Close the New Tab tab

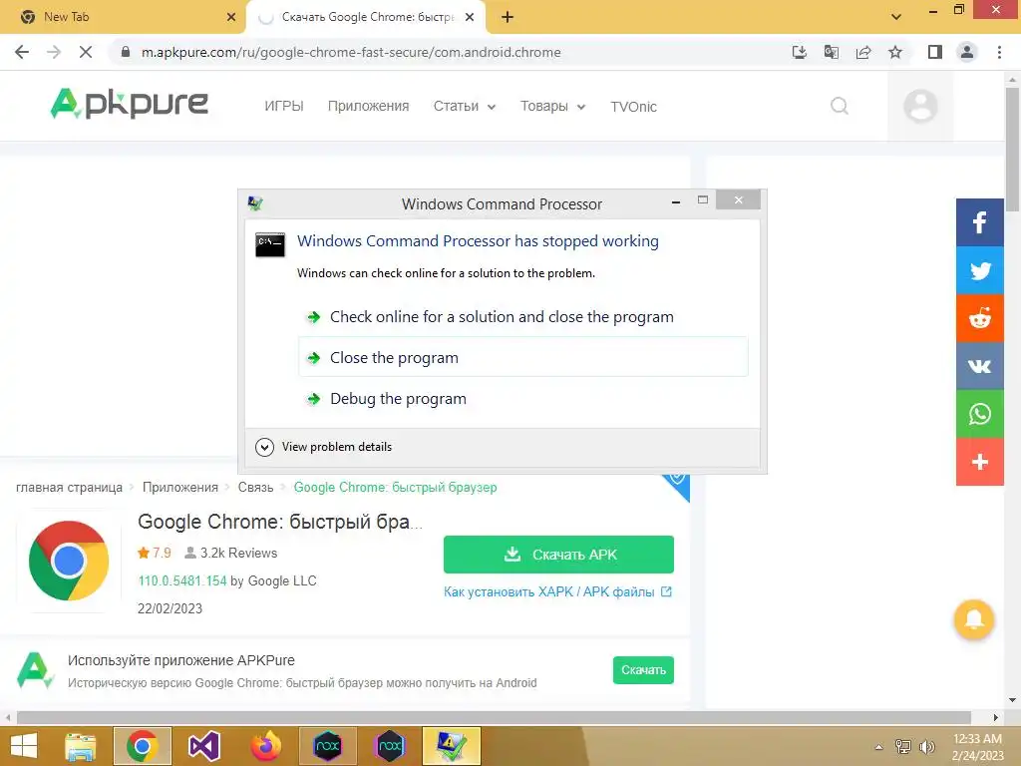(x=231, y=17)
